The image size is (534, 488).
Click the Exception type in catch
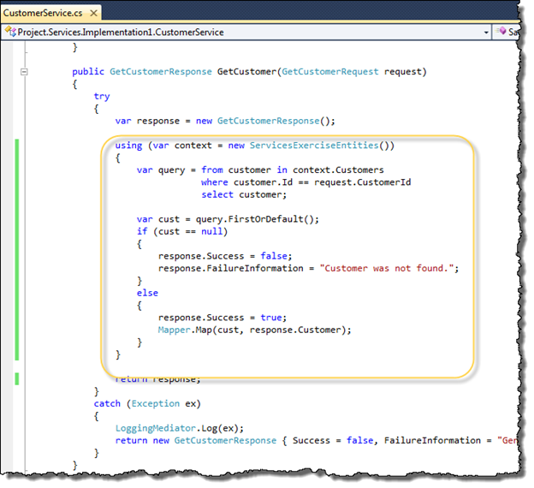coord(155,403)
